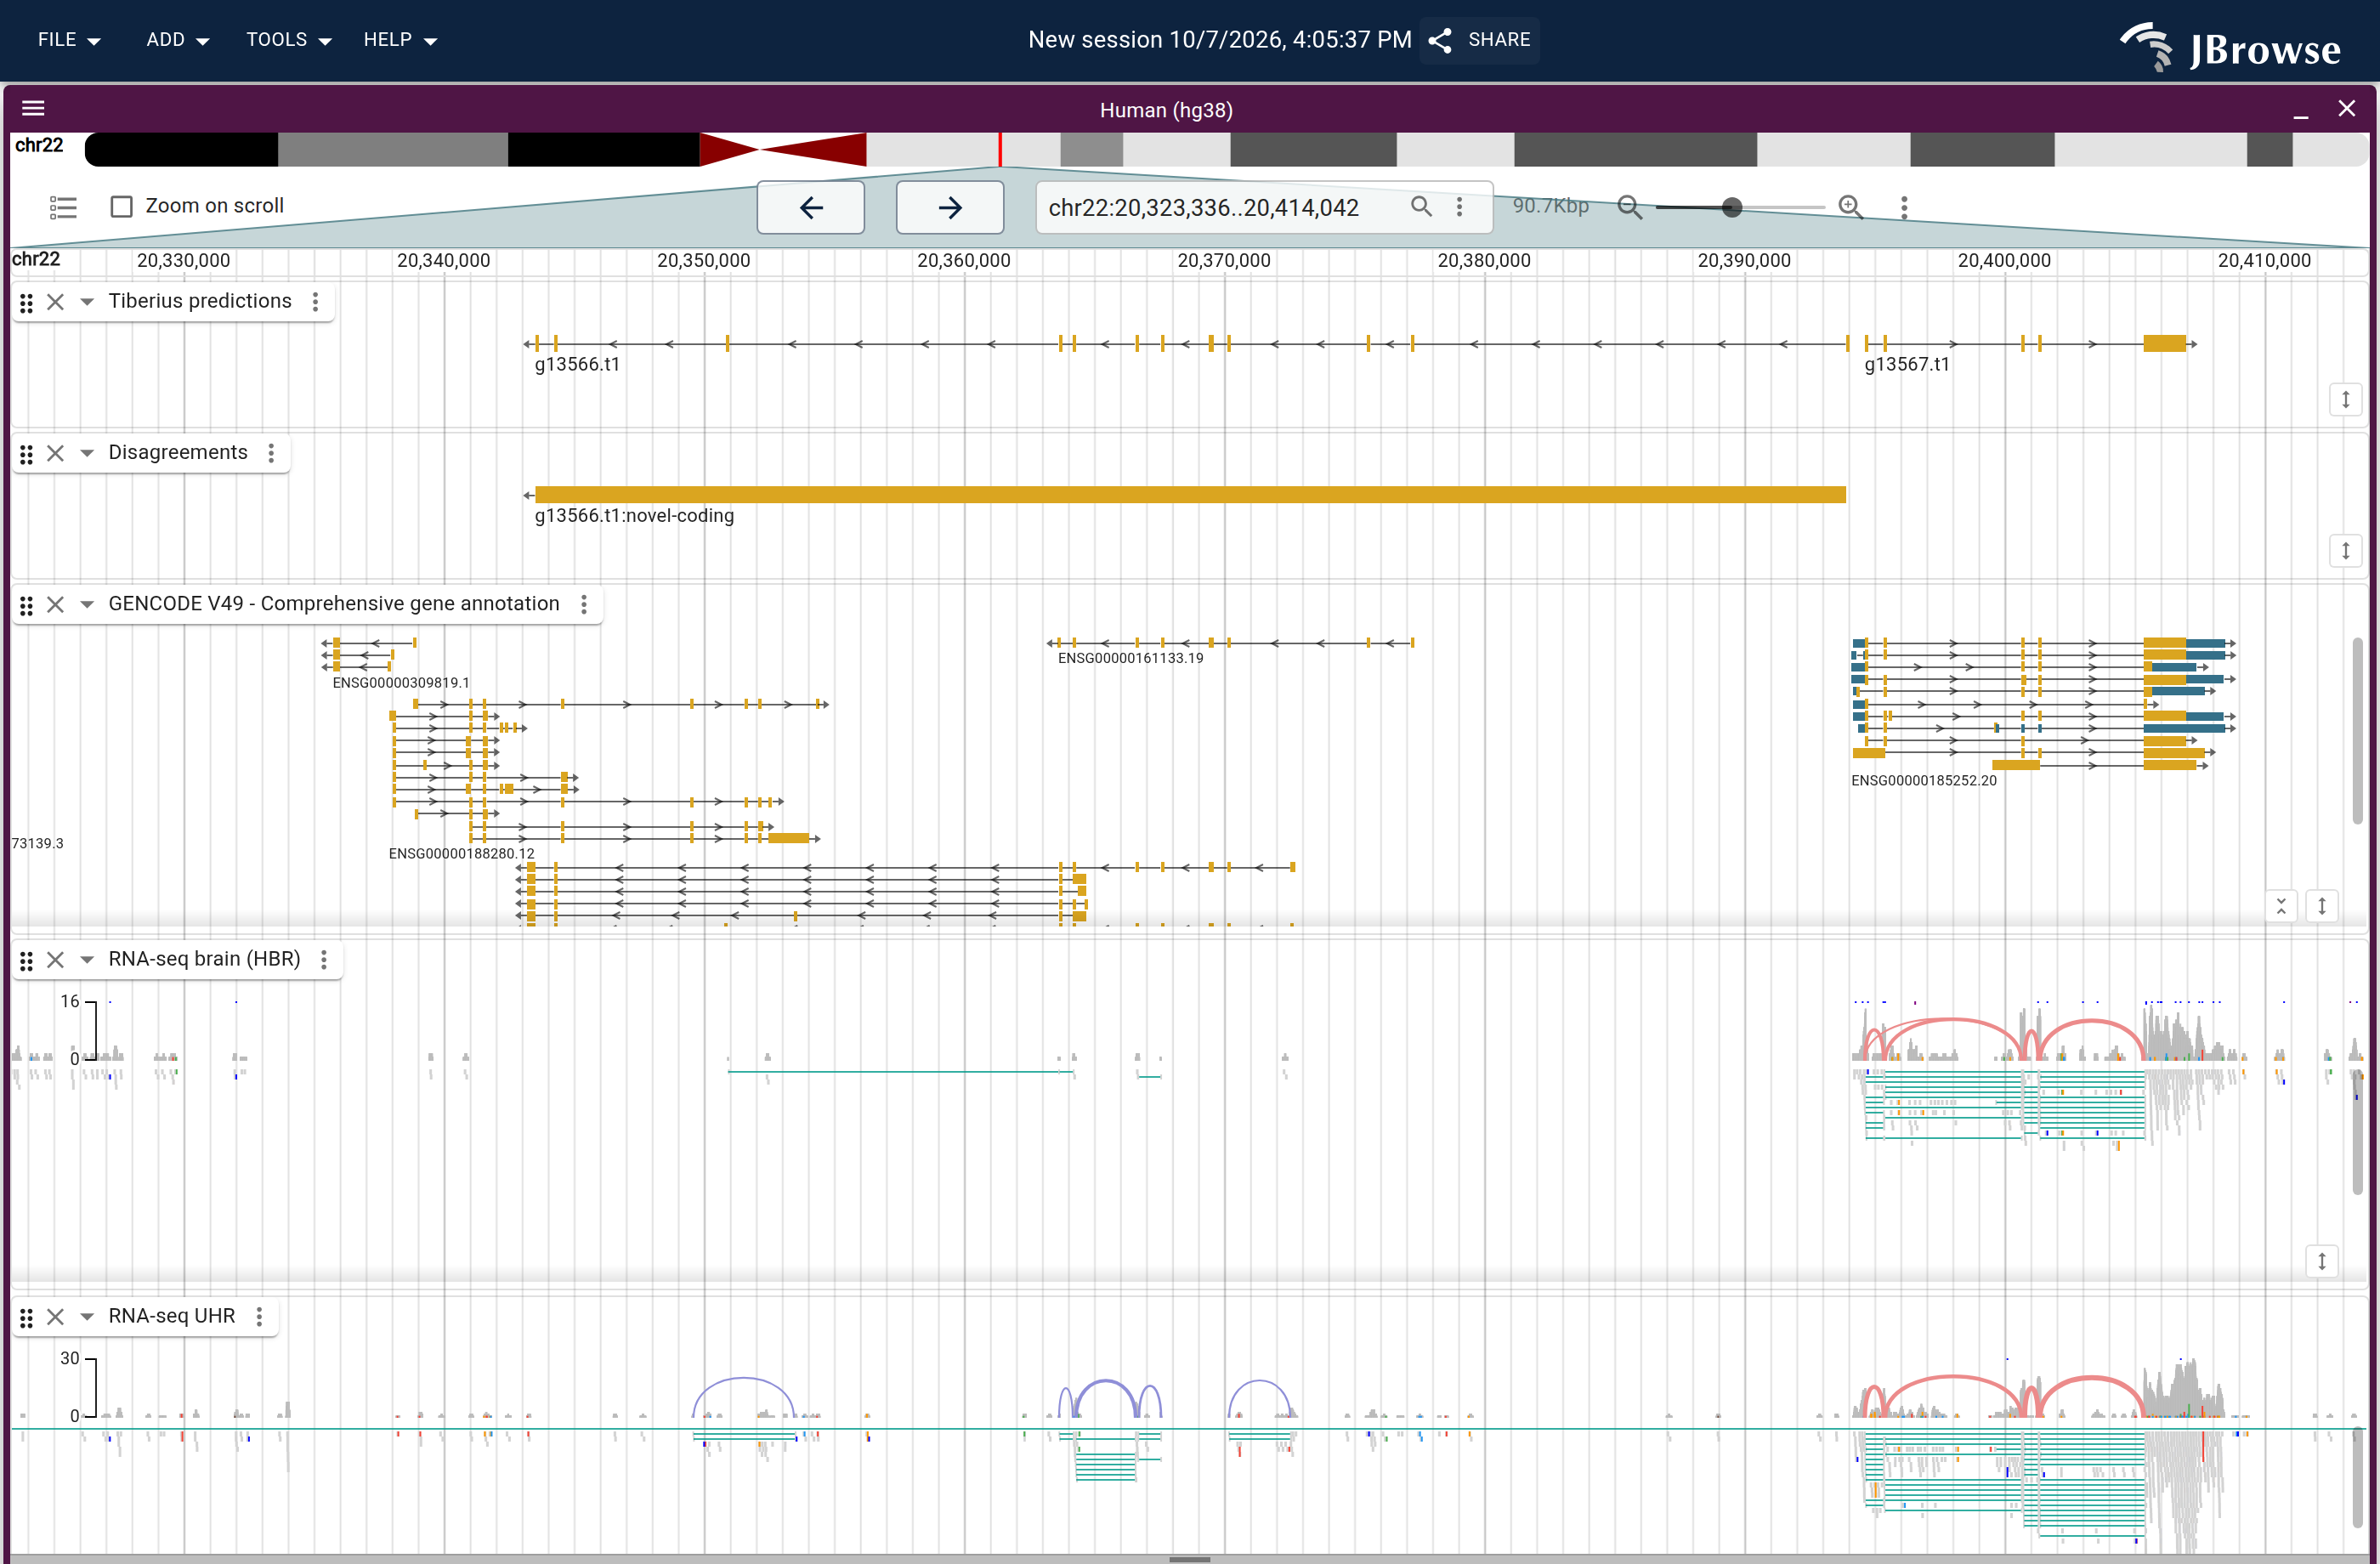The height and width of the screenshot is (1564, 2380).
Task: Click ENSG00000185252.20 gene label
Action: (x=1924, y=781)
